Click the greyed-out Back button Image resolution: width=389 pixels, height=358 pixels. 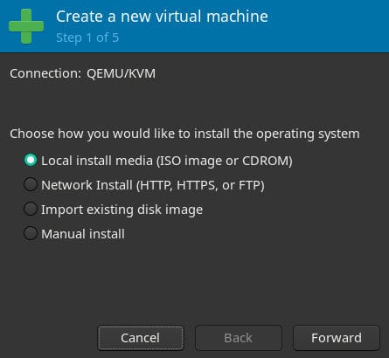click(239, 338)
